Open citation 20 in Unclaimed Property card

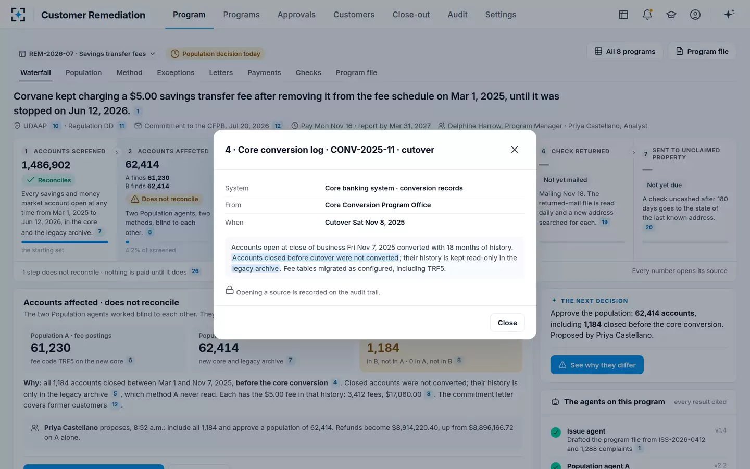pyautogui.click(x=649, y=227)
